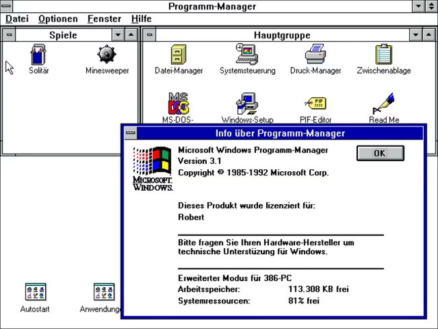
Task: Maximize the Hauptgruppe group window
Action: pos(429,35)
